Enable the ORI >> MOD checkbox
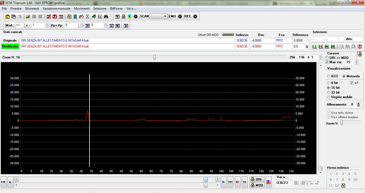Screen dimensions: 365x193 [x=327, y=58]
